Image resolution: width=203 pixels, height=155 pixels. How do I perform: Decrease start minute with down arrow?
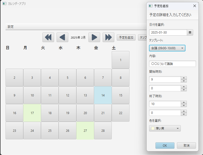tap(184, 90)
